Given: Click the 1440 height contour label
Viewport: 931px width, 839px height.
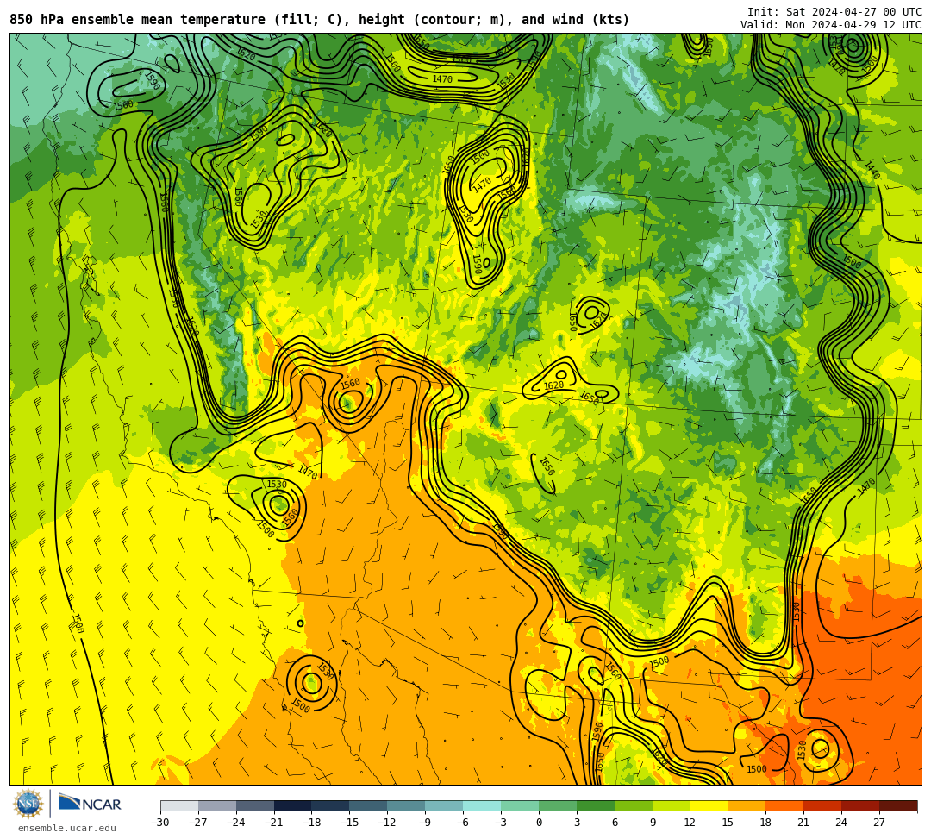Looking at the screenshot, I should click(x=872, y=171).
